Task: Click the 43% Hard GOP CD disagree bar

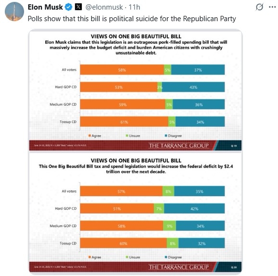Action: [x=193, y=87]
